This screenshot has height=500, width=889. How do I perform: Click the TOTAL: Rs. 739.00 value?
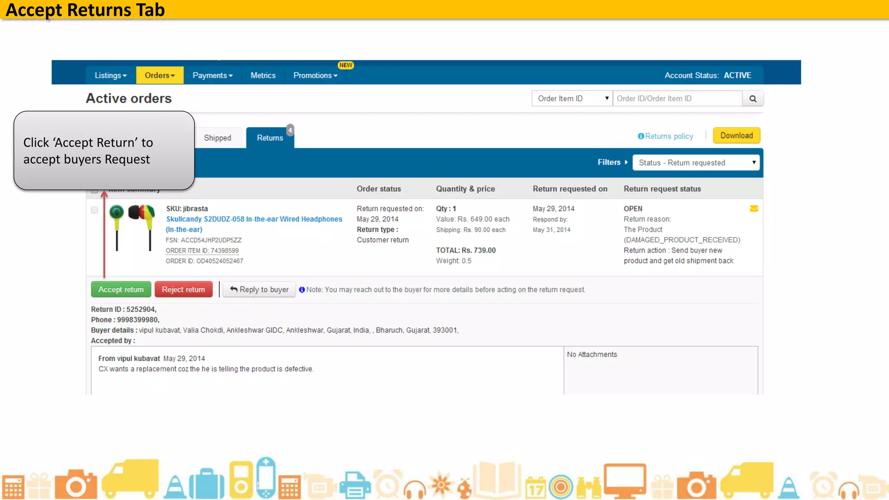pyautogui.click(x=466, y=250)
